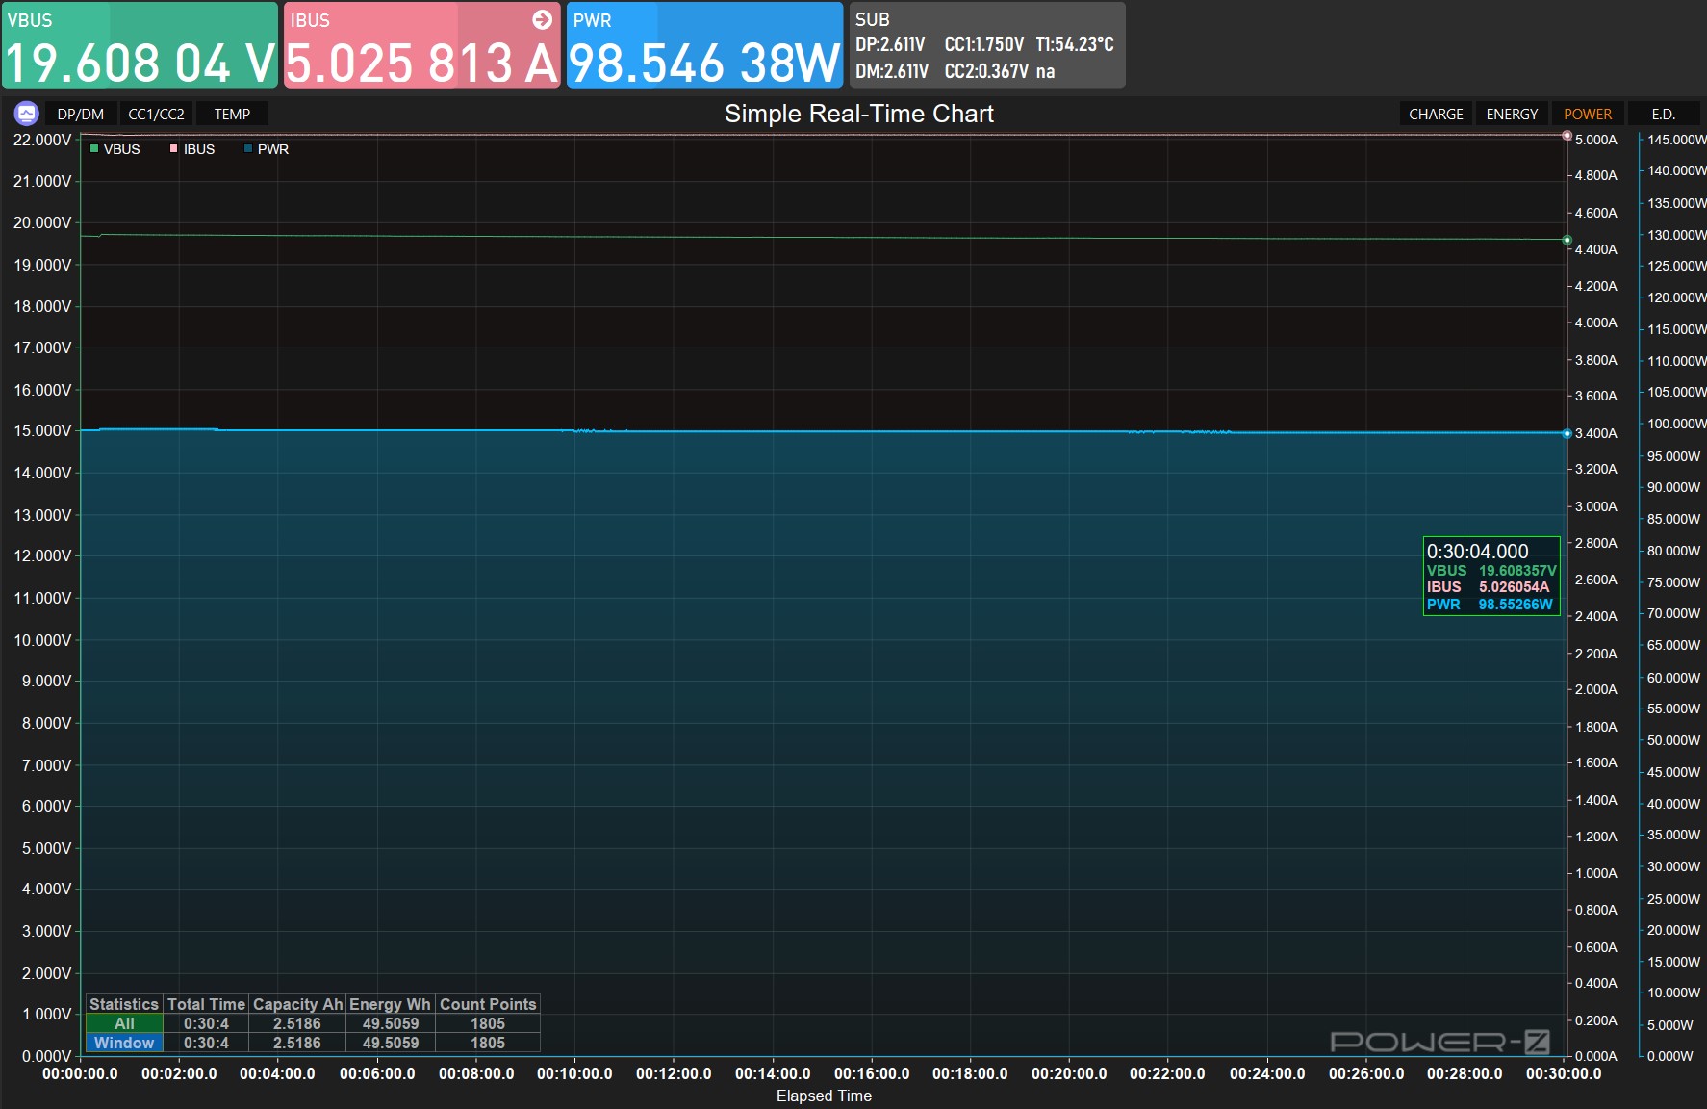Click the purple chart monitor icon
Screen dimensions: 1707x1109
pos(26,114)
